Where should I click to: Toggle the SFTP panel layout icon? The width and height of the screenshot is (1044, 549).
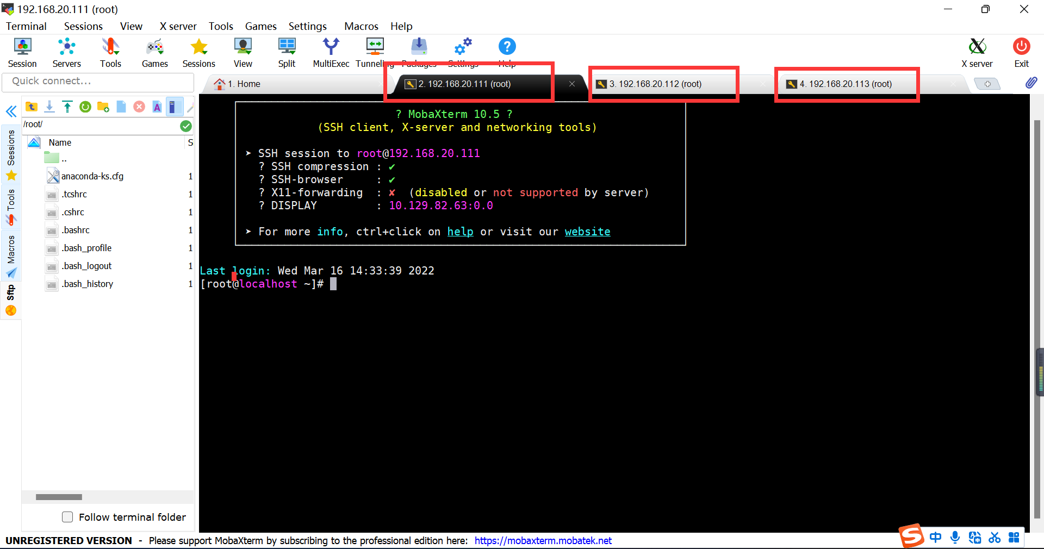[x=175, y=107]
